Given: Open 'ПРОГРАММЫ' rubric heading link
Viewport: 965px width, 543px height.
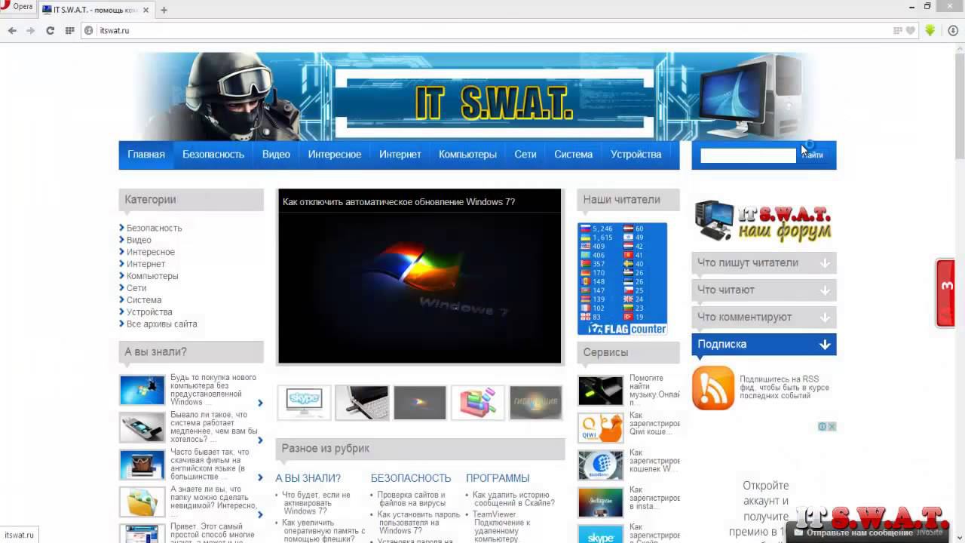Looking at the screenshot, I should (498, 478).
